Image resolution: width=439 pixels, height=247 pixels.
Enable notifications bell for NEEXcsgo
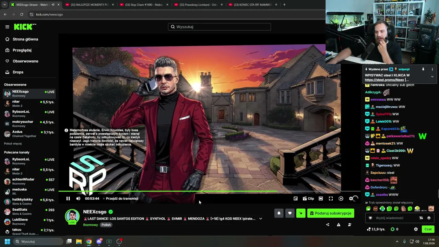pyautogui.click(x=279, y=213)
